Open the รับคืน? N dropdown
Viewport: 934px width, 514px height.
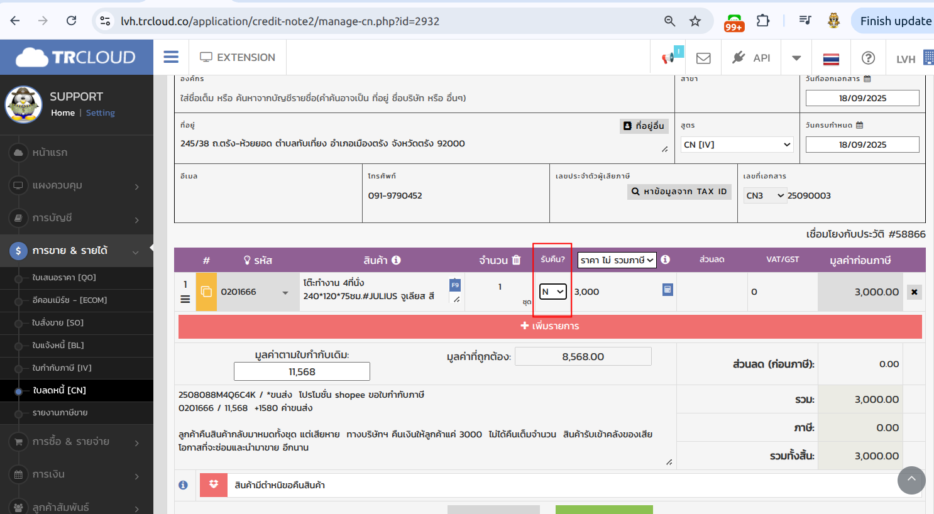552,292
